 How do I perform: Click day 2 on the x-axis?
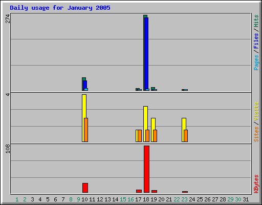25,199
